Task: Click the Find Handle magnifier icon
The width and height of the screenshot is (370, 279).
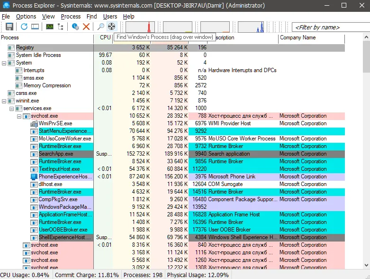Action: point(101,27)
